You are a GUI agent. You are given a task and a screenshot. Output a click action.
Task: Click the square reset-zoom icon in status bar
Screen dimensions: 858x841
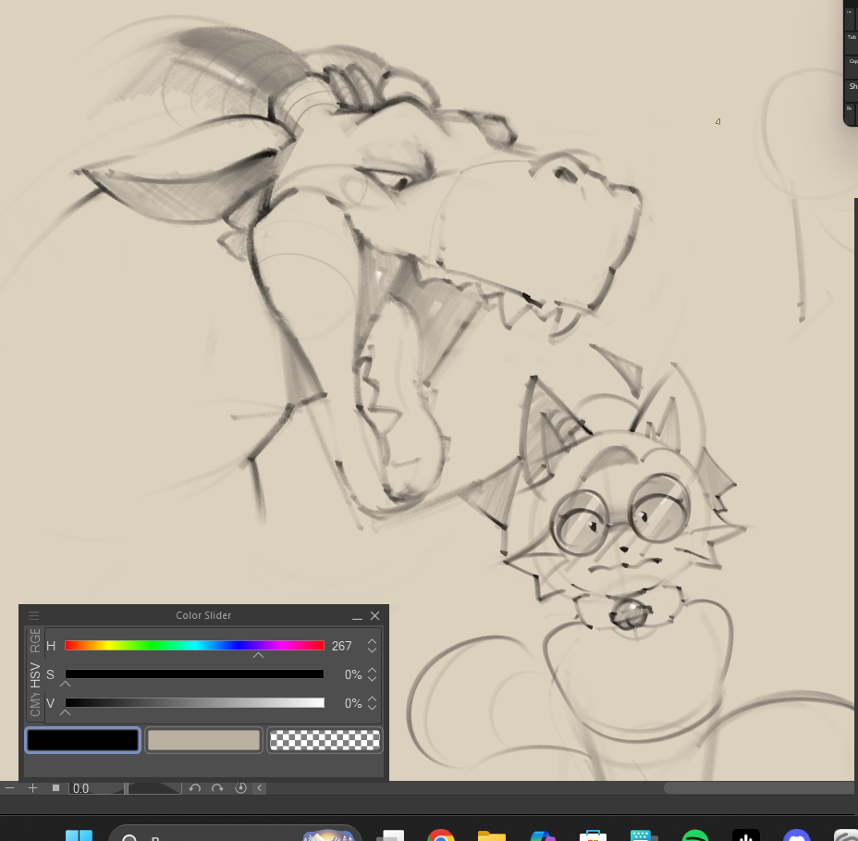pyautogui.click(x=55, y=788)
